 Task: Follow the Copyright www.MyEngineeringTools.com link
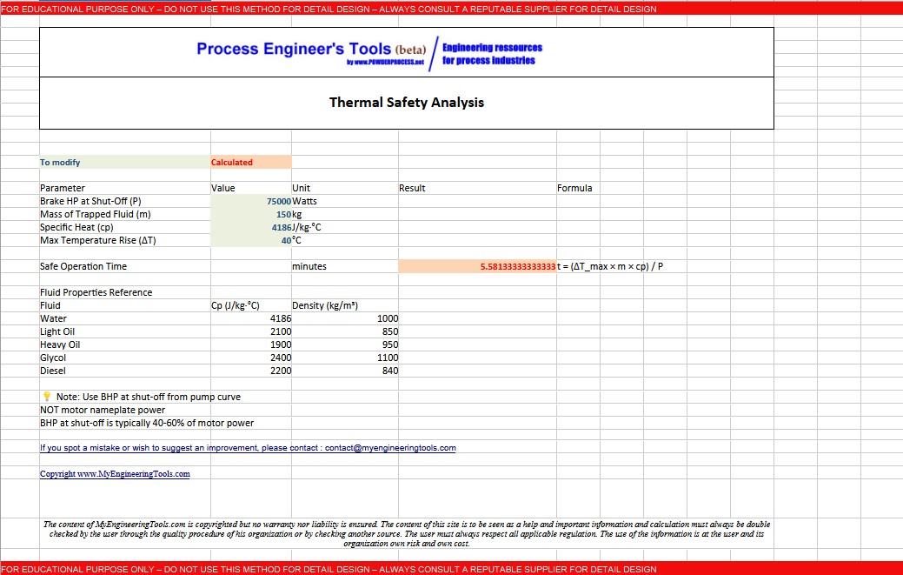coord(112,473)
